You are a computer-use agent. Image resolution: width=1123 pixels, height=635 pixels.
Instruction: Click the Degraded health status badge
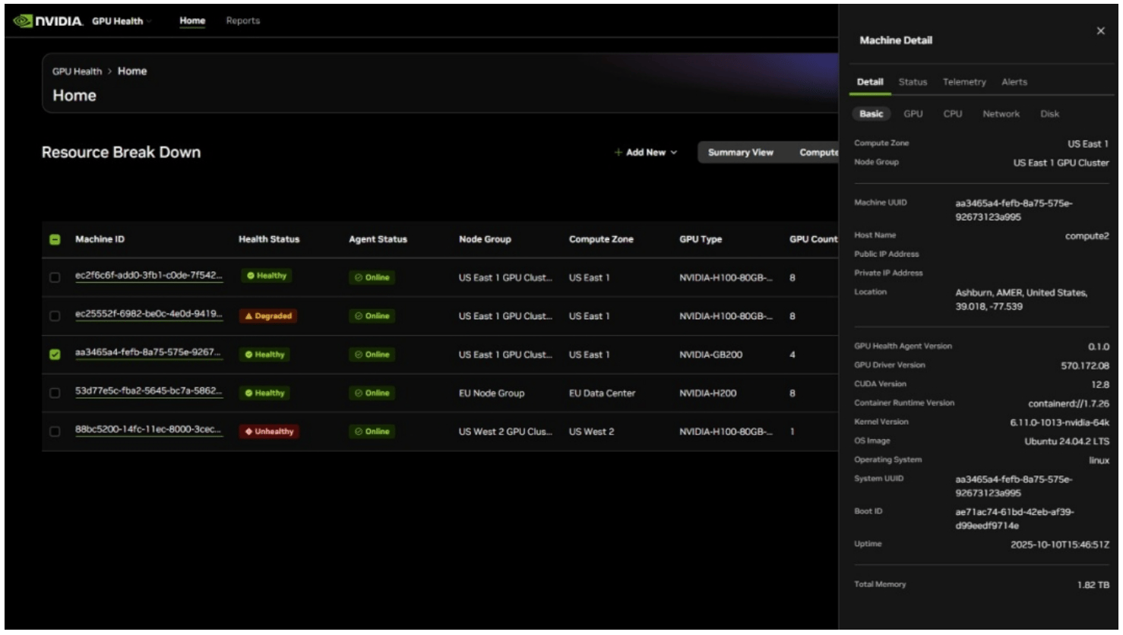coord(269,316)
